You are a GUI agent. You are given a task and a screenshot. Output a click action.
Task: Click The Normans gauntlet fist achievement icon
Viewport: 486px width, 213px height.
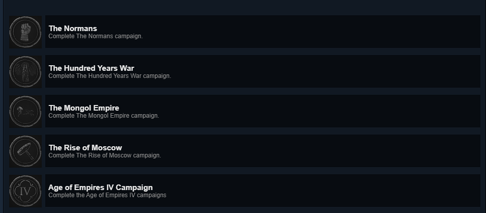coord(25,32)
